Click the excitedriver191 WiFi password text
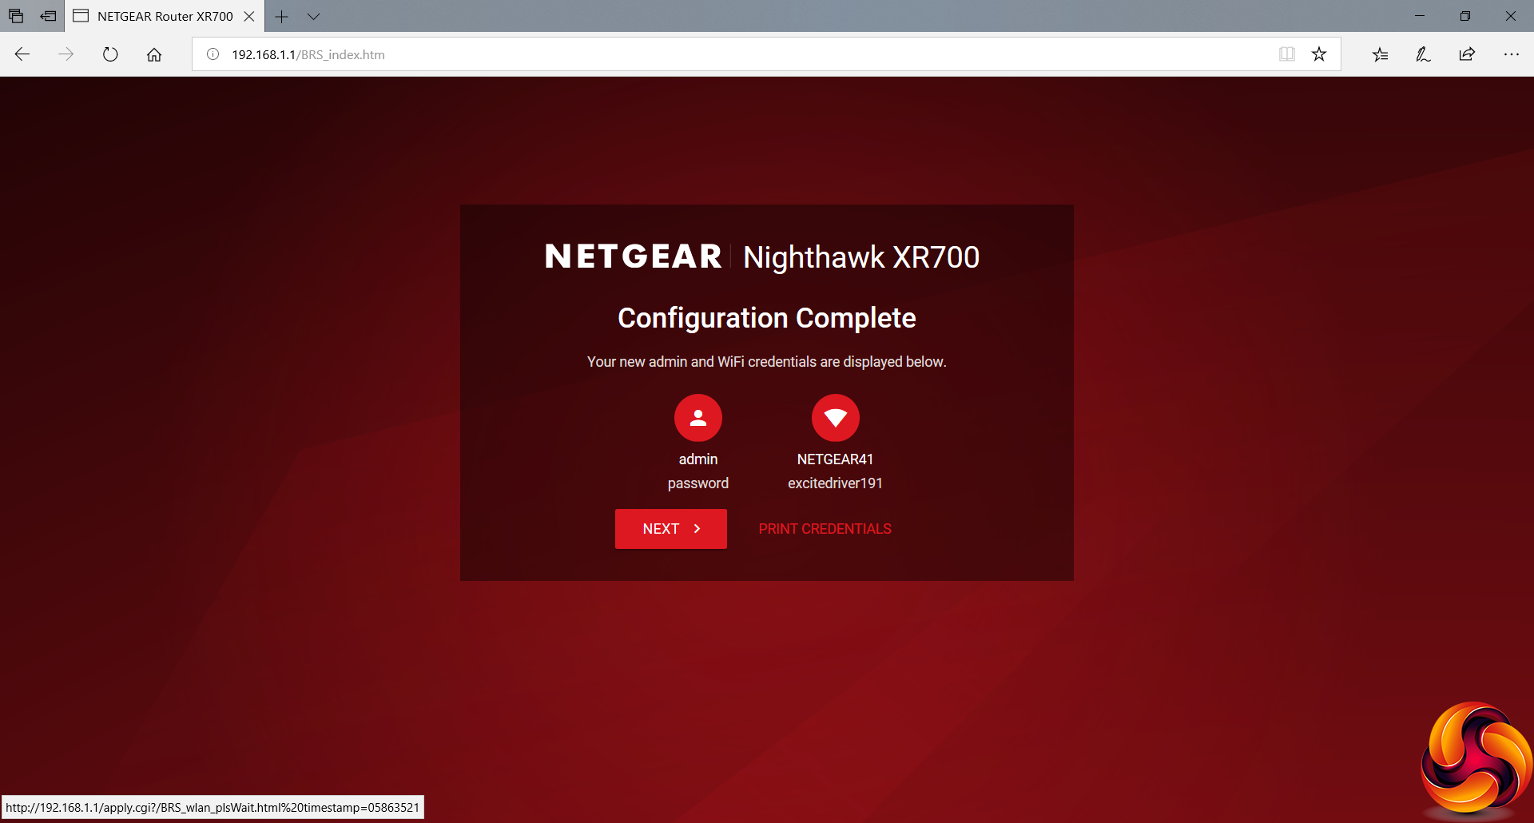Image resolution: width=1534 pixels, height=823 pixels. click(x=836, y=483)
